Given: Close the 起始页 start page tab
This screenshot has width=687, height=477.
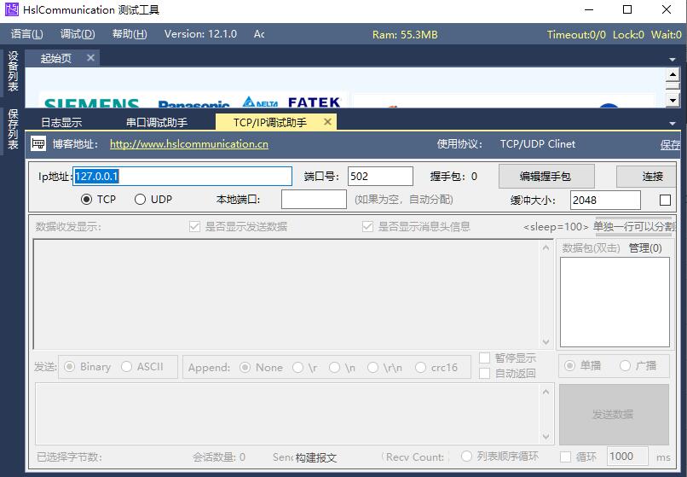Looking at the screenshot, I should click(90, 58).
